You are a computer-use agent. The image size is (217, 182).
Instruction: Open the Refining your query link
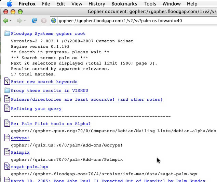36,109
